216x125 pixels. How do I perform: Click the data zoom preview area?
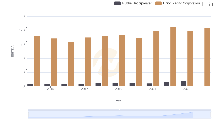[119, 115]
